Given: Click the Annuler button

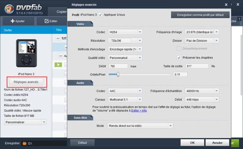Looking at the screenshot, I should (217, 143).
